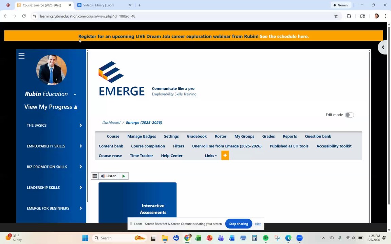Open Course reuse
Viewport: 391px width, 244px height.
click(110, 156)
